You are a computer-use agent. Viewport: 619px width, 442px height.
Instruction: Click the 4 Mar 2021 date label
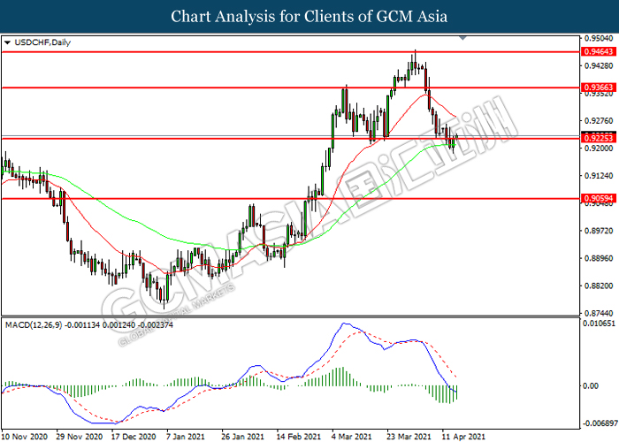(x=352, y=437)
